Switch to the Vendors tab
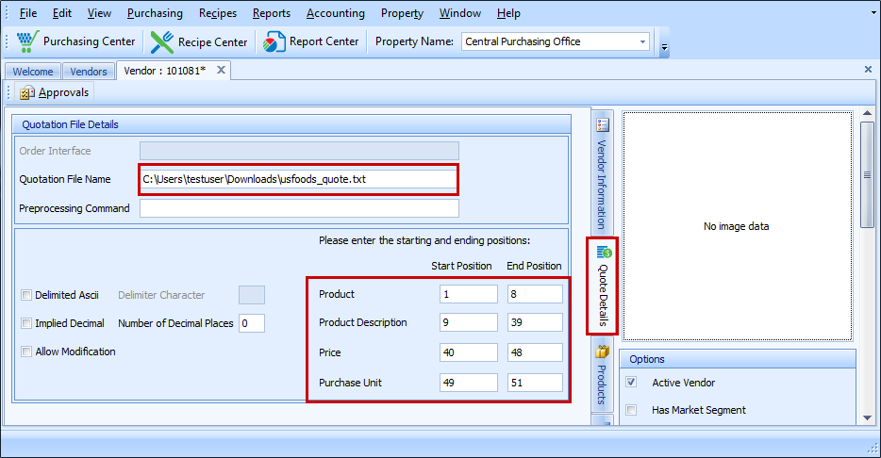 (x=89, y=72)
